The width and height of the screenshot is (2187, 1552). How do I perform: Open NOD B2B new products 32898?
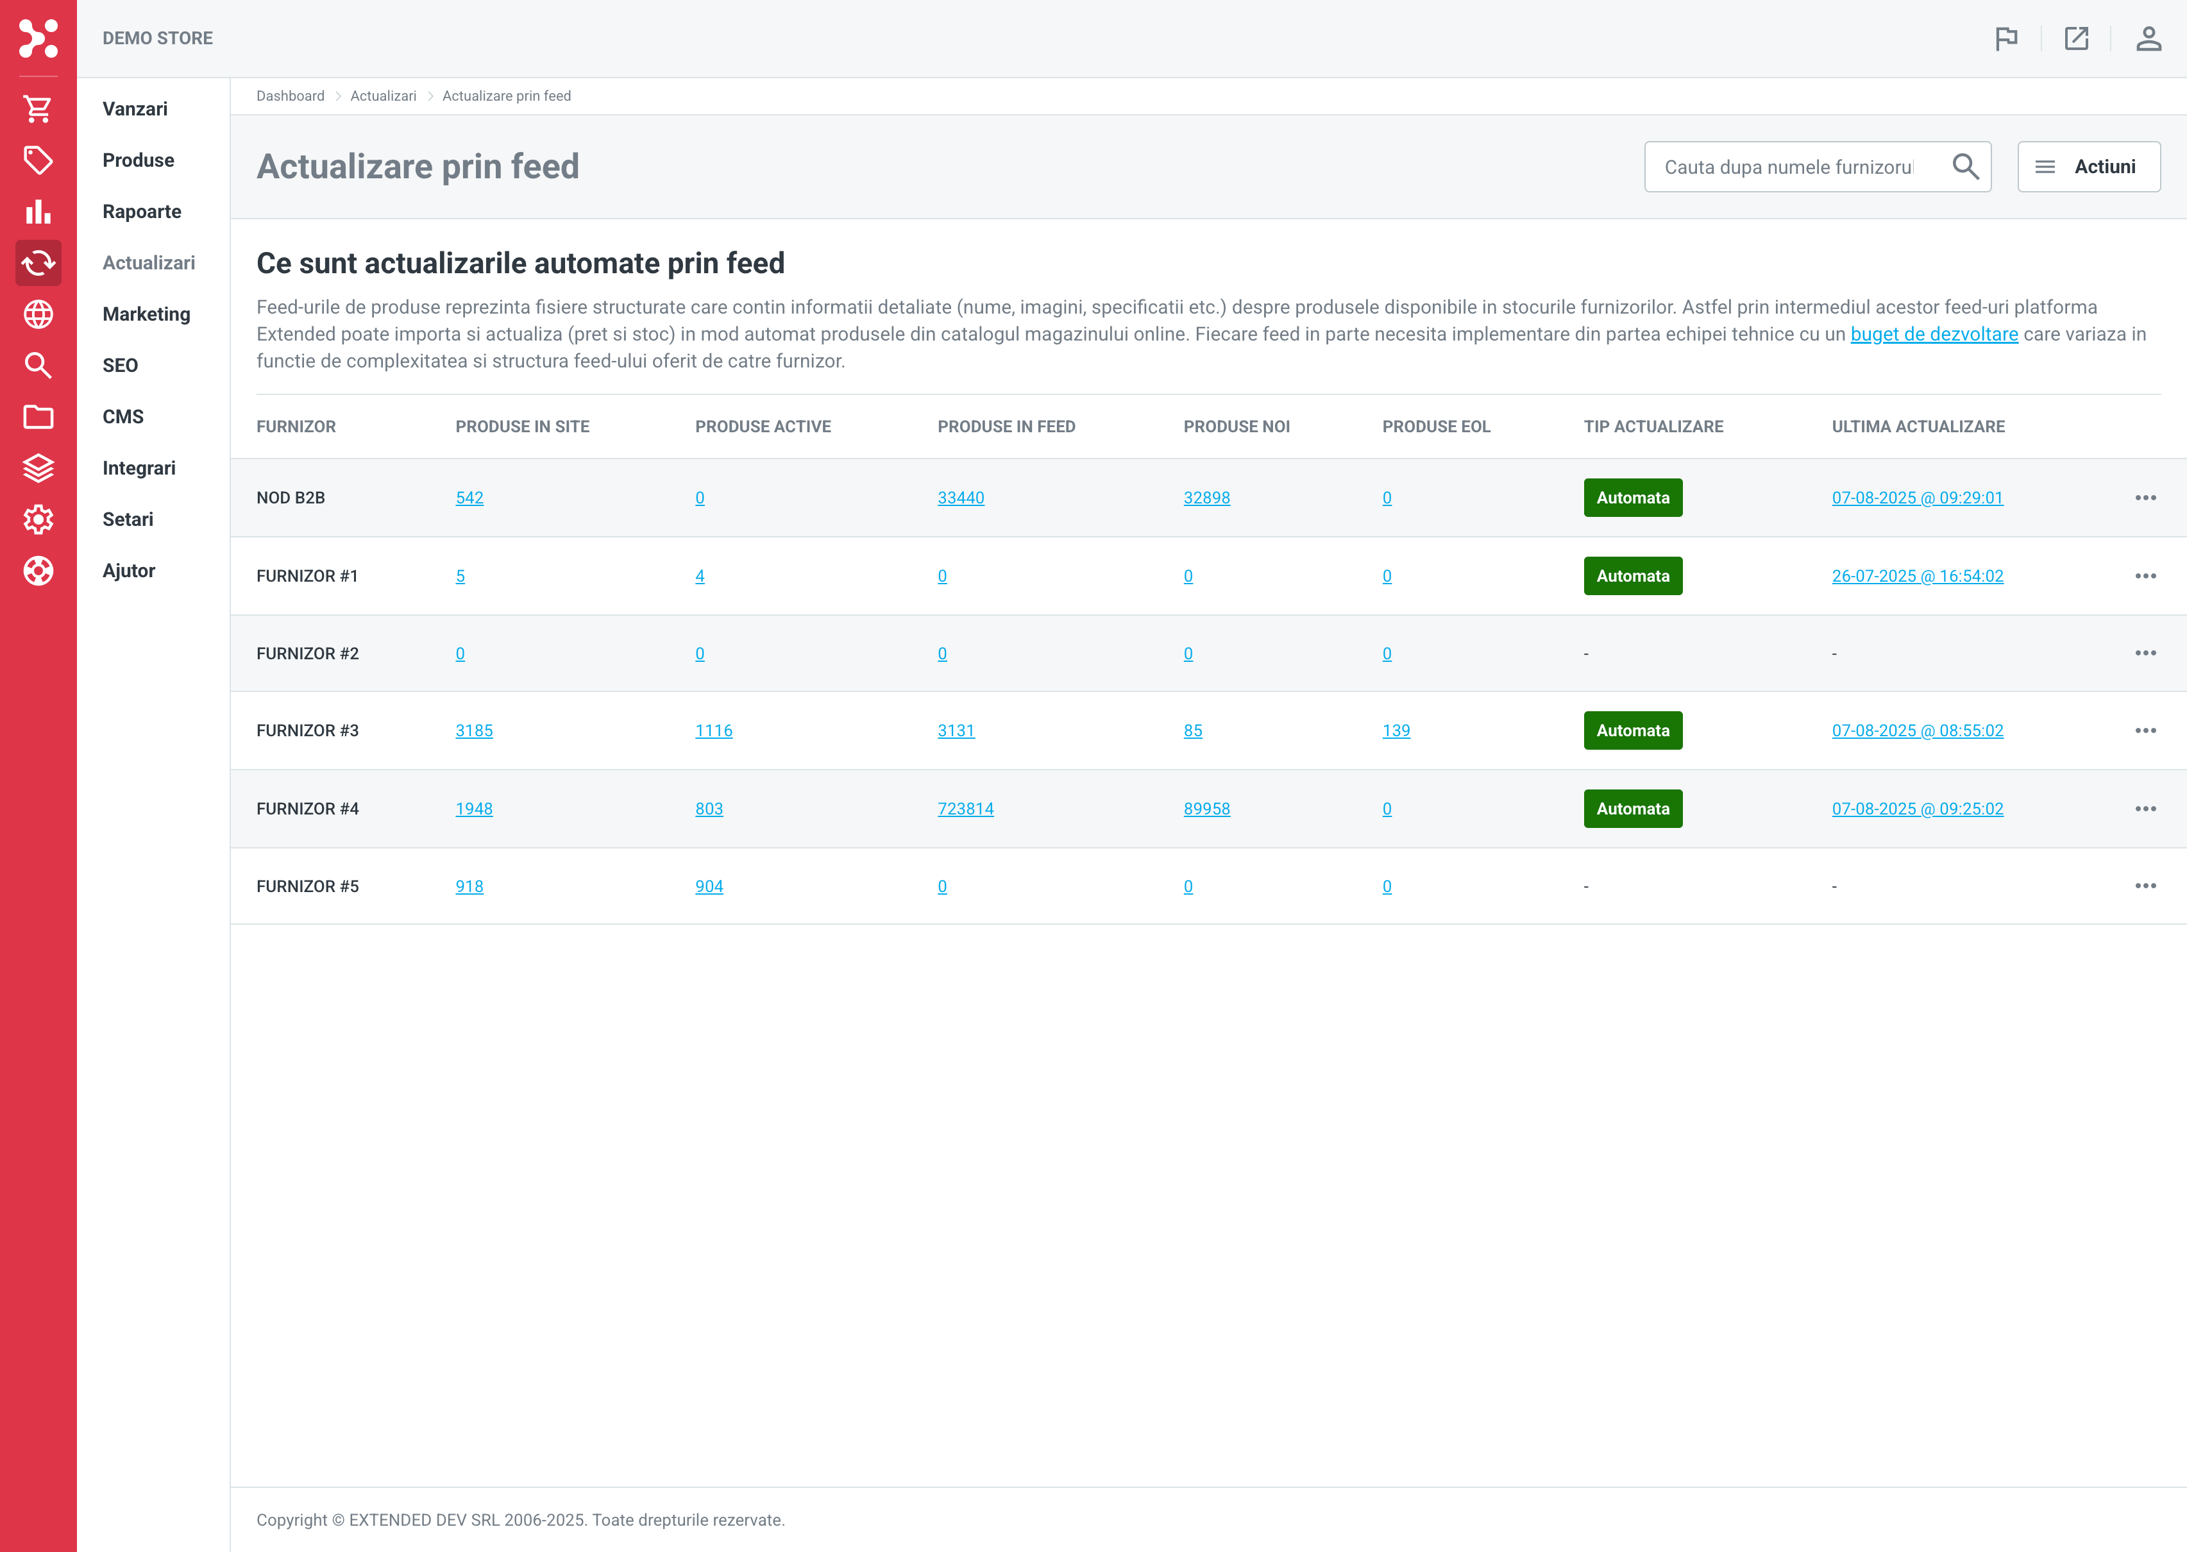point(1207,498)
